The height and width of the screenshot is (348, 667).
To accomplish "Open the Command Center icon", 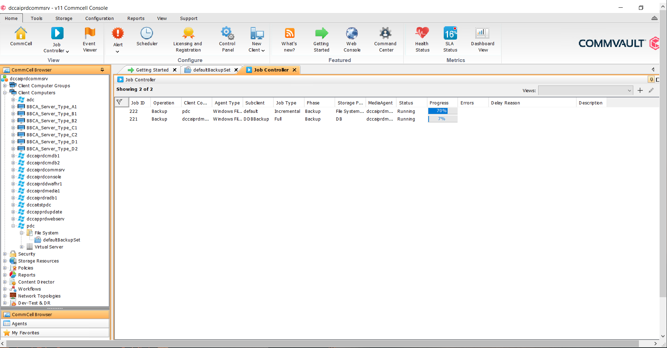I will [x=385, y=33].
